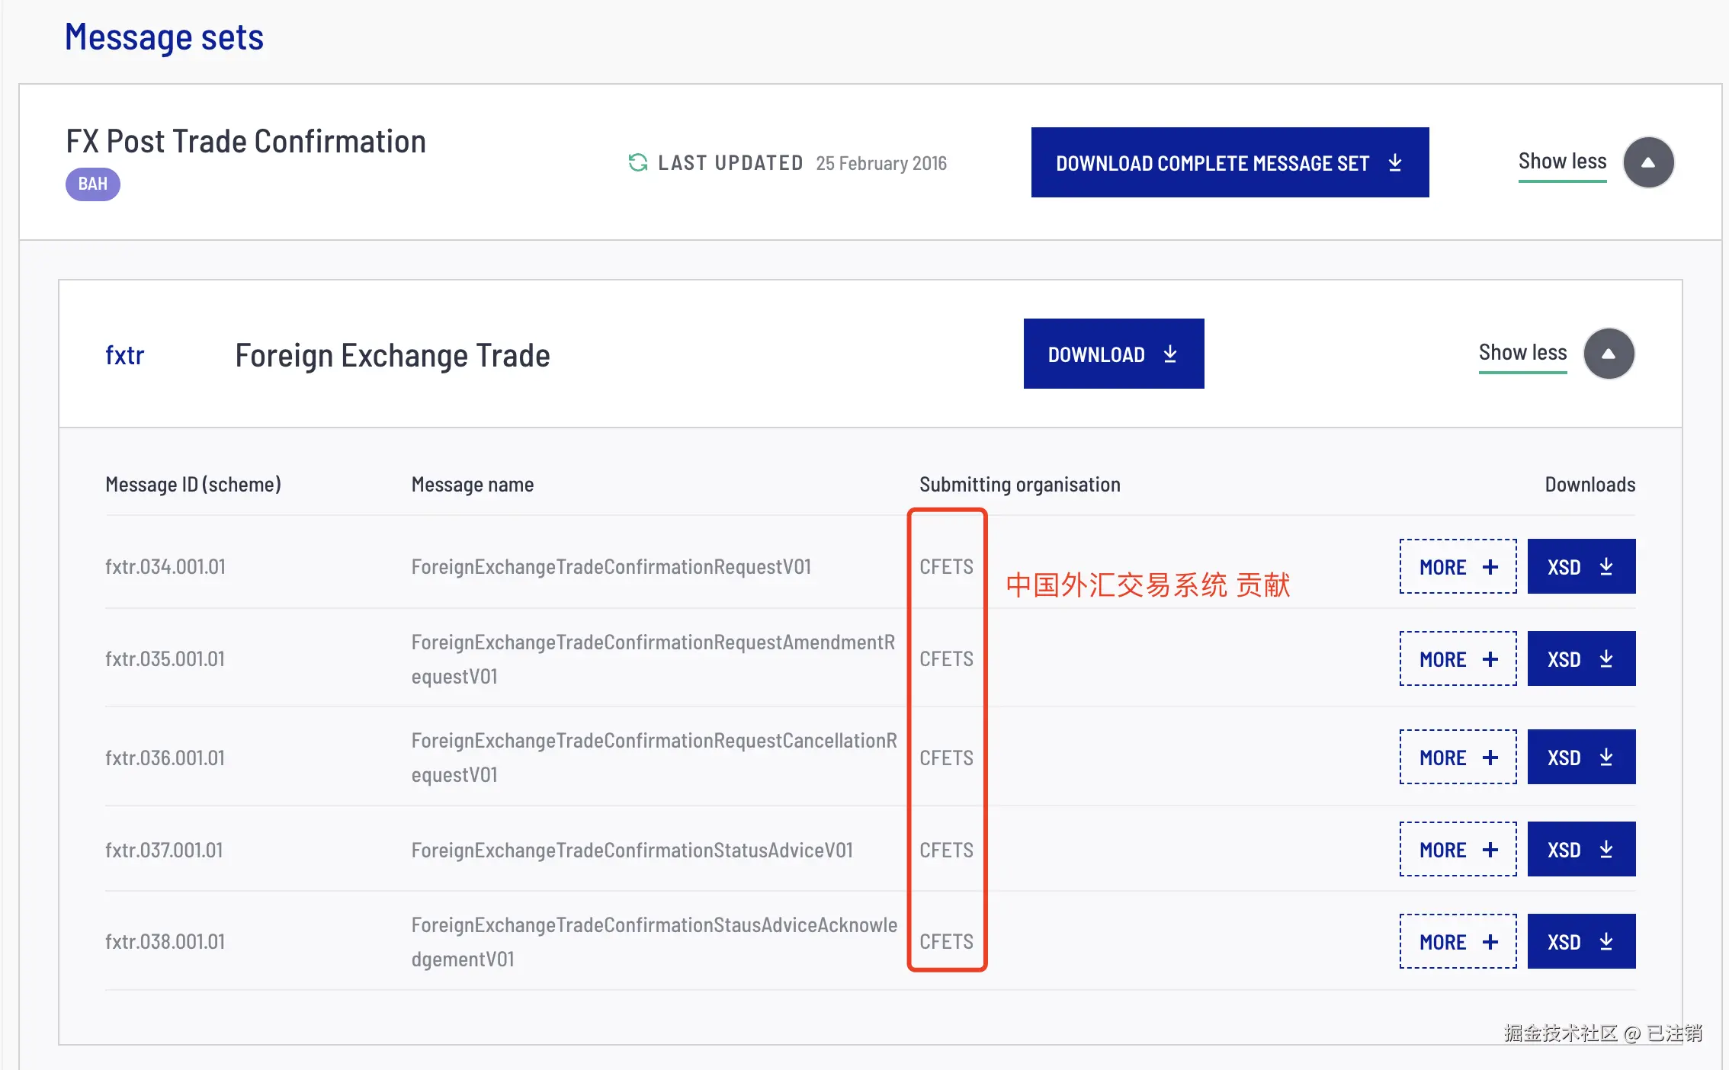Collapse Foreign Exchange Trade with round arrow
The height and width of the screenshot is (1070, 1729).
(x=1609, y=354)
